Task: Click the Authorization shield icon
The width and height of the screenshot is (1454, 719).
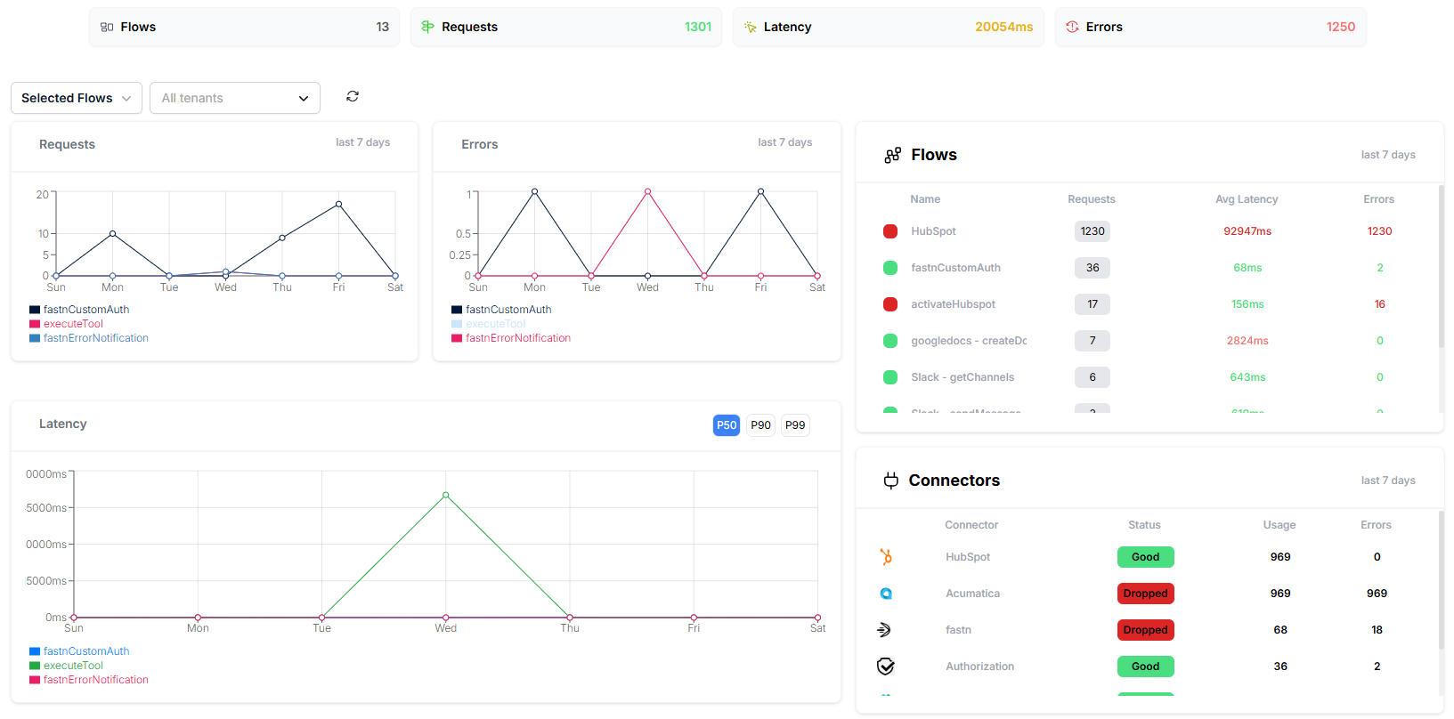Action: [x=886, y=666]
